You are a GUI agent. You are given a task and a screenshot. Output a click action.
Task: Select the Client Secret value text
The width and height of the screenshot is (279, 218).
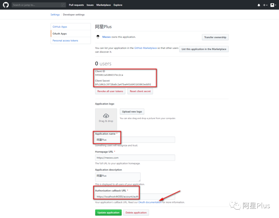pyautogui.click(x=123, y=84)
